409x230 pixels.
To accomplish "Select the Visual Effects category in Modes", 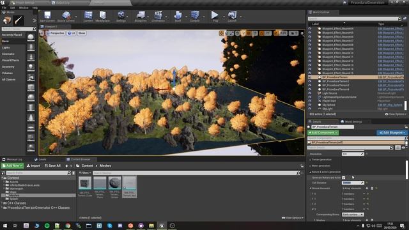I will click(10, 60).
